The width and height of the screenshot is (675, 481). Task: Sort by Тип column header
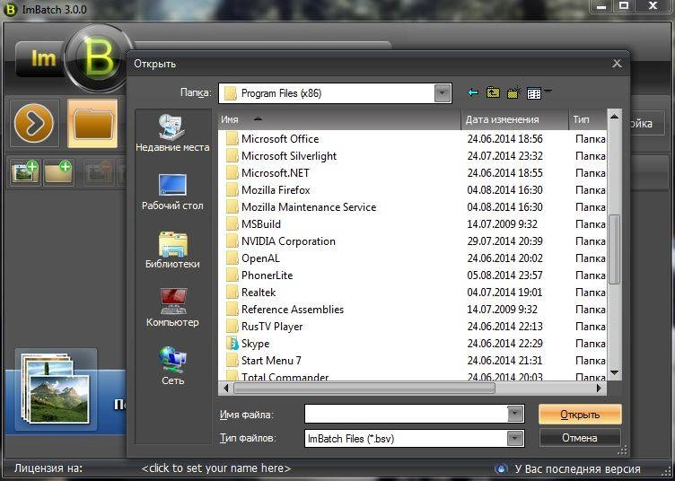tap(588, 119)
